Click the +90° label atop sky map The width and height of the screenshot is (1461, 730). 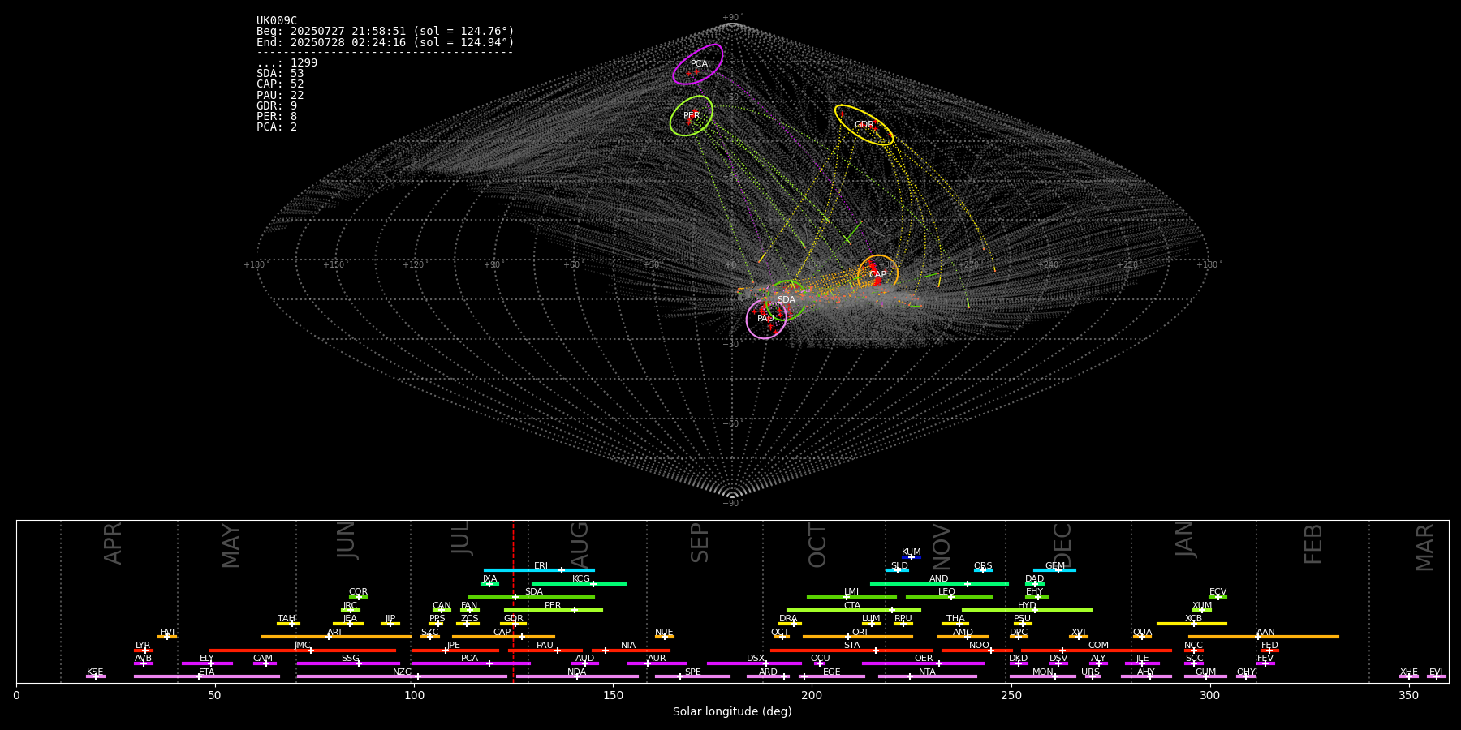tap(732, 17)
